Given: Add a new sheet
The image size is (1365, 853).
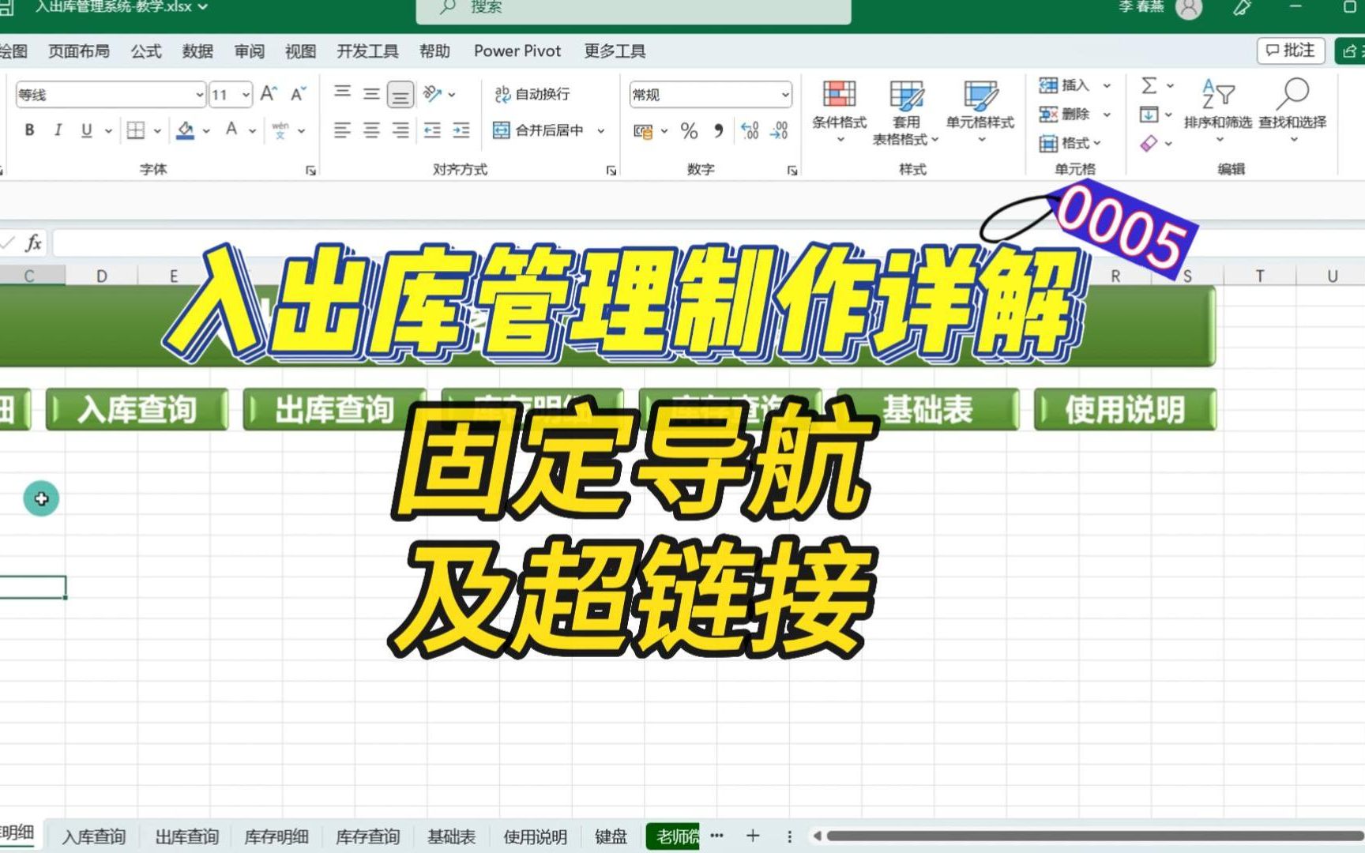Looking at the screenshot, I should [753, 836].
